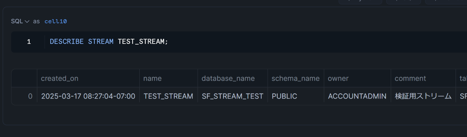
Task: Select the database_name column header
Action: 228,78
